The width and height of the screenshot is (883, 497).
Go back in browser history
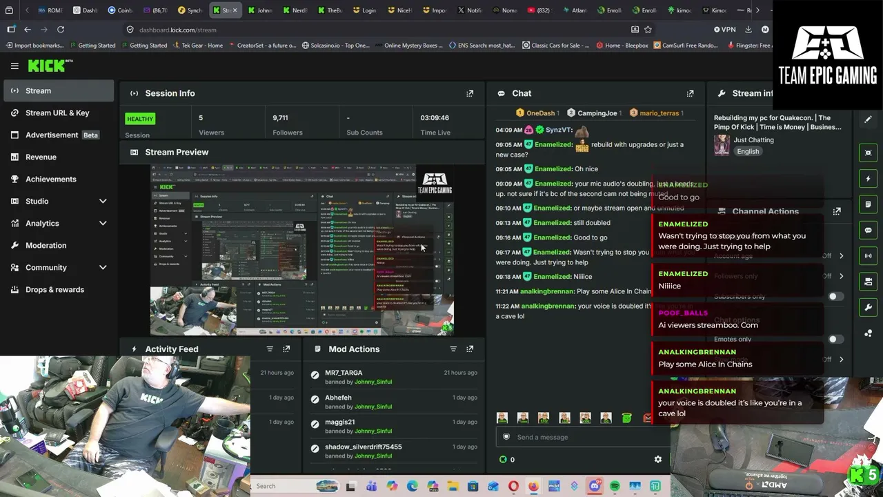(x=28, y=30)
